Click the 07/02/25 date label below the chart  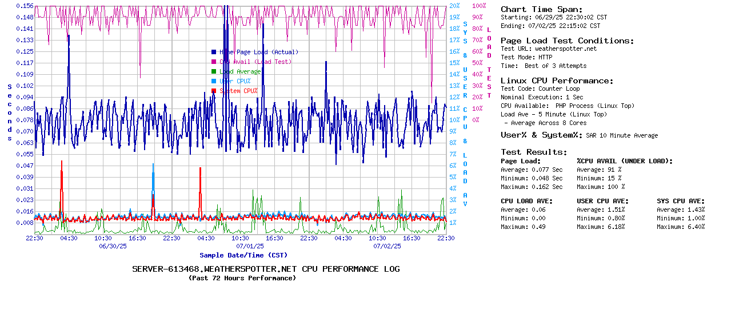pyautogui.click(x=388, y=246)
